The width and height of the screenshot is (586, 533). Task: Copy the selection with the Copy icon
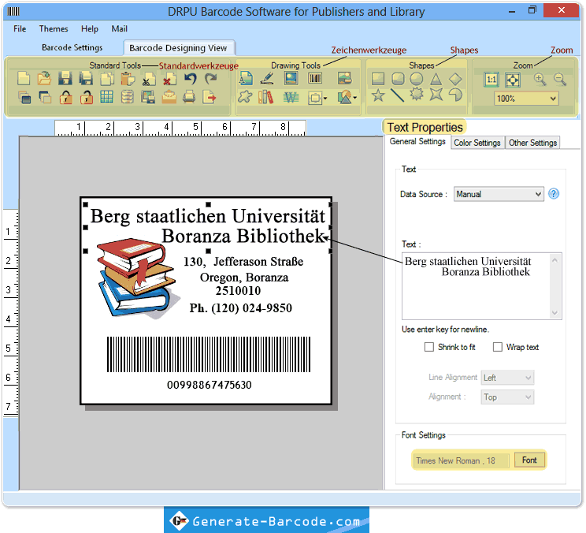(x=107, y=79)
